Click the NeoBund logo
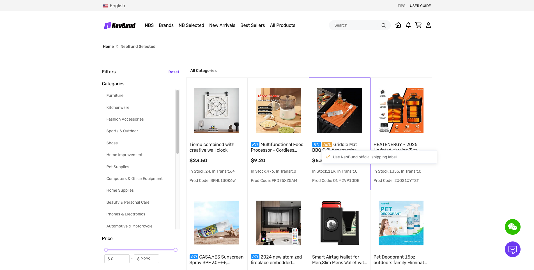Image resolution: width=534 pixels, height=270 pixels. (120, 25)
